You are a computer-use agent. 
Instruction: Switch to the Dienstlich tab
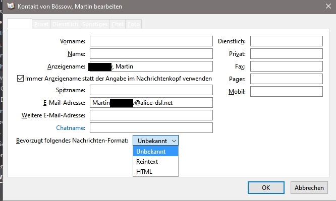[65, 24]
